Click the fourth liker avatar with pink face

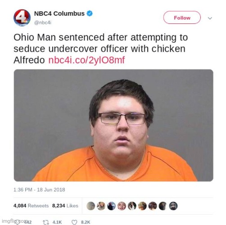(122, 206)
